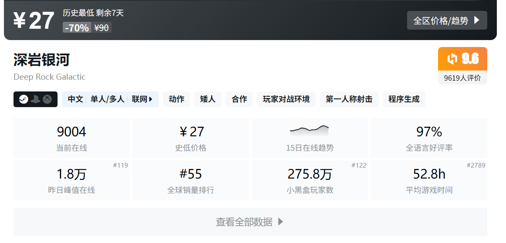
Task: Select the 玩家对战环境 tag
Action: 286,99
